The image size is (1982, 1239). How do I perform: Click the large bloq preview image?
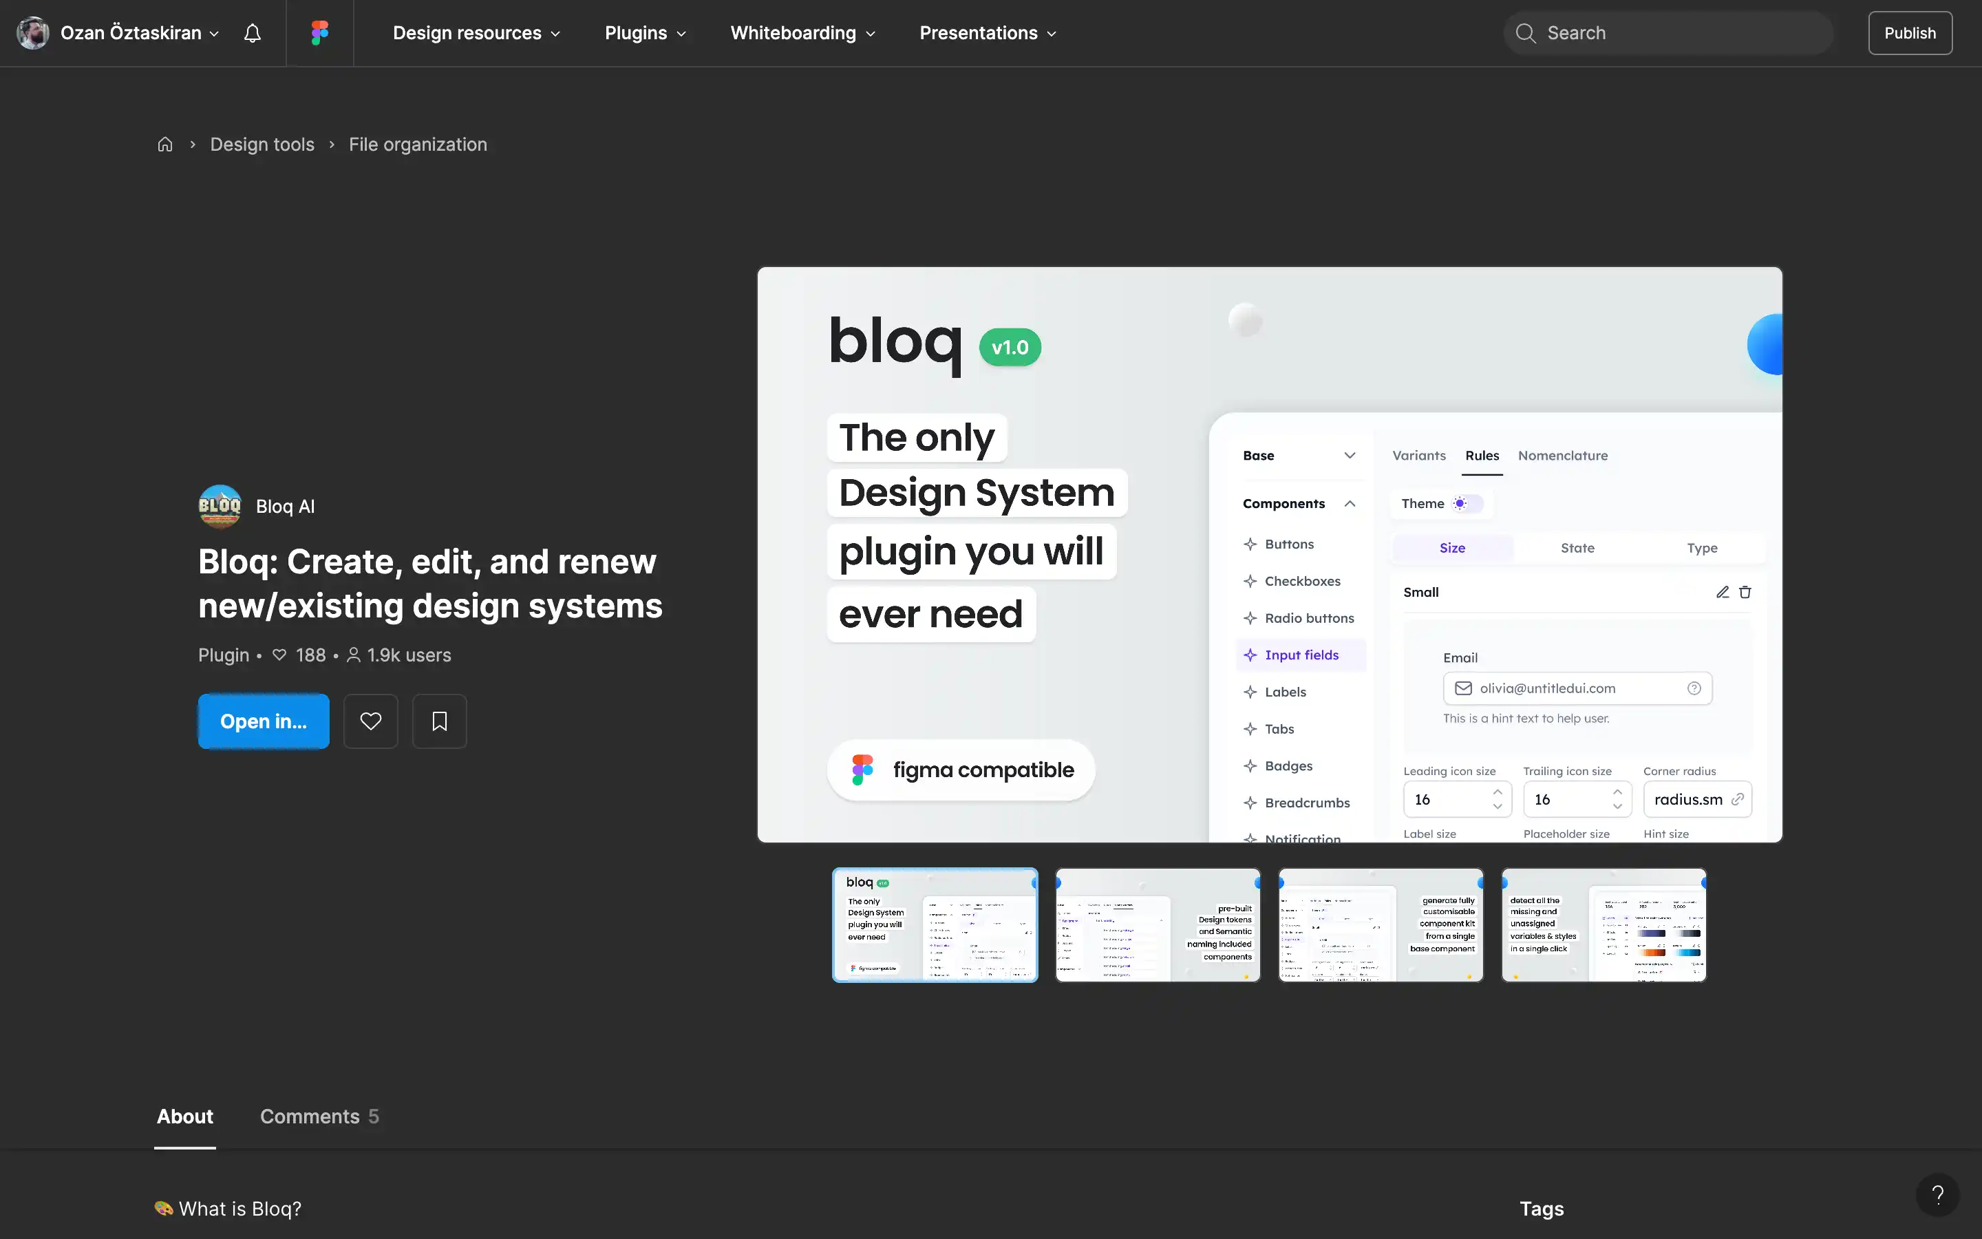coord(1270,555)
